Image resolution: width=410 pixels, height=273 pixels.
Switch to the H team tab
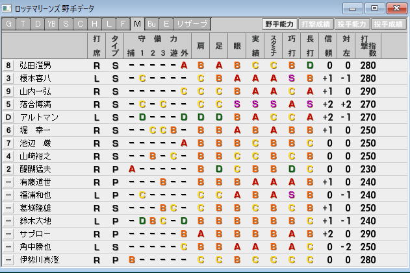point(94,24)
